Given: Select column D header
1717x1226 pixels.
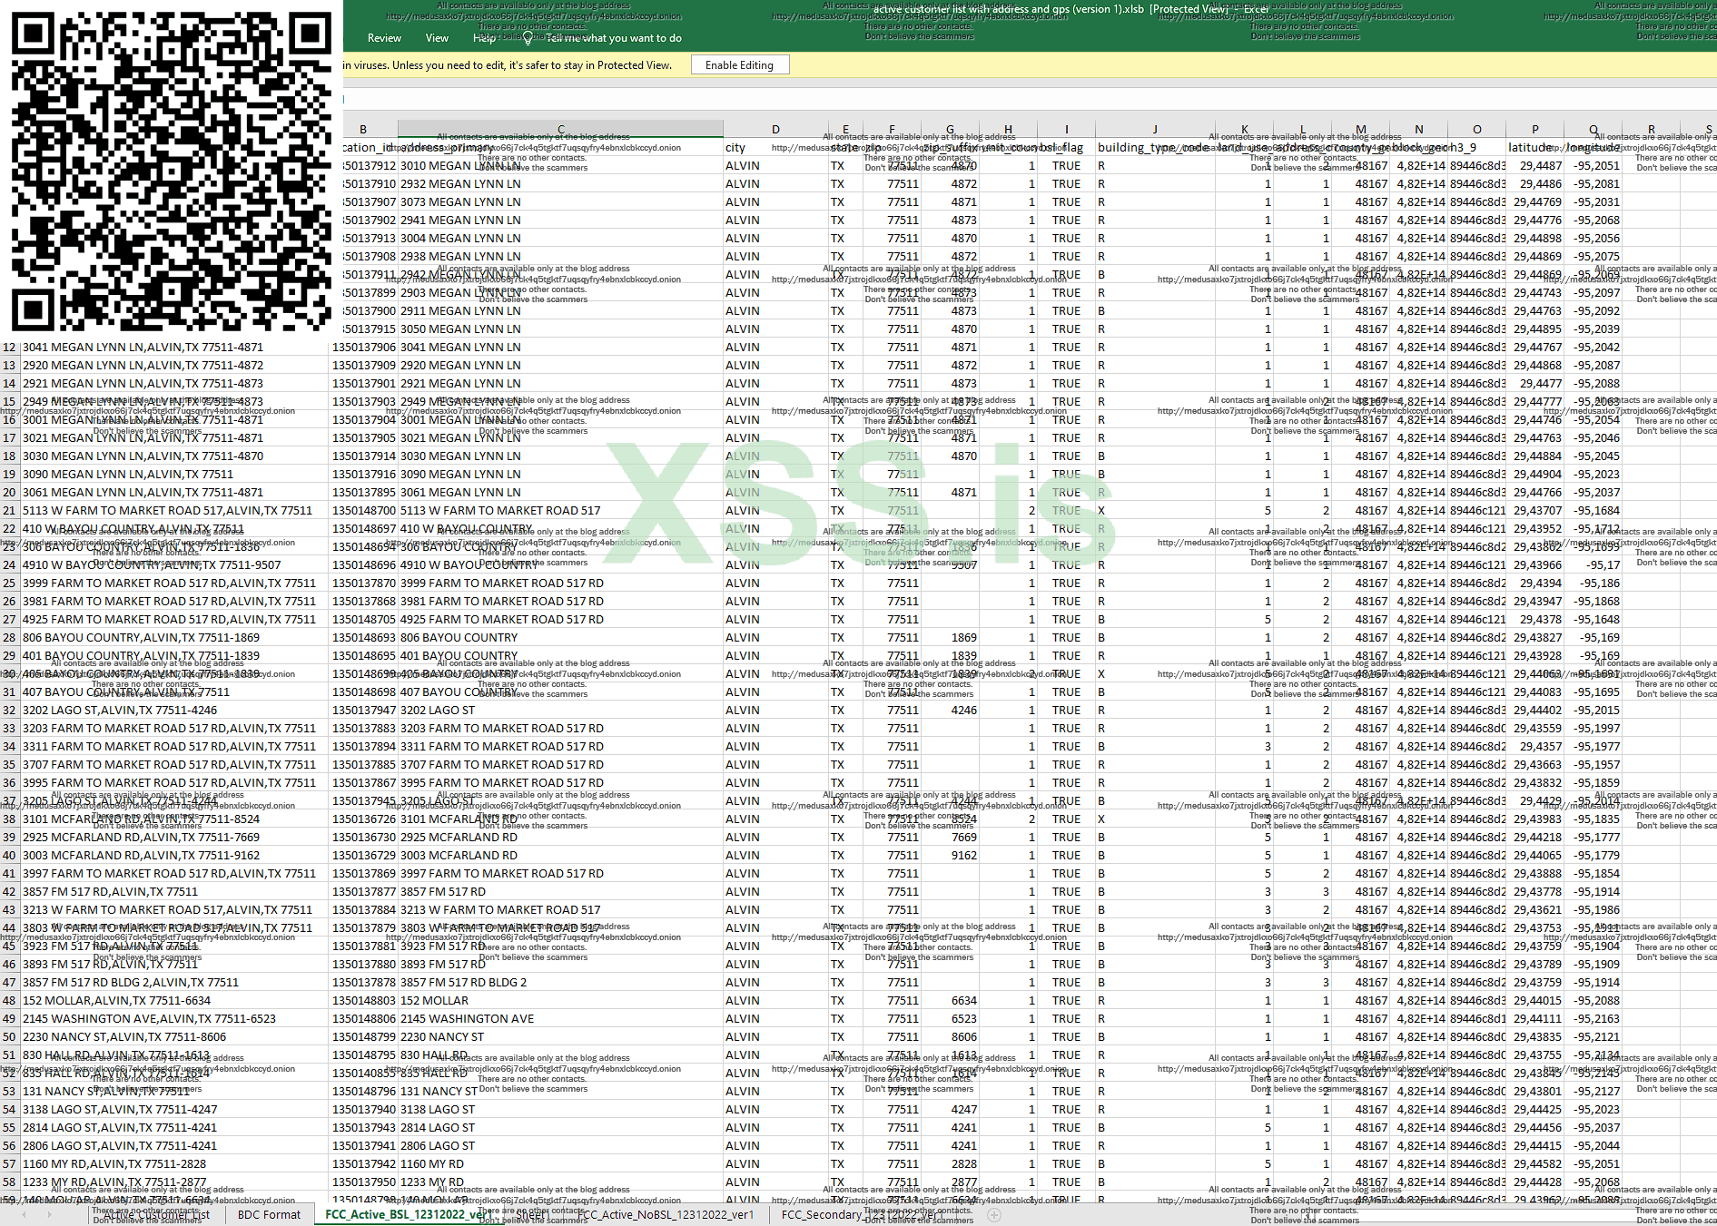Looking at the screenshot, I should (775, 129).
